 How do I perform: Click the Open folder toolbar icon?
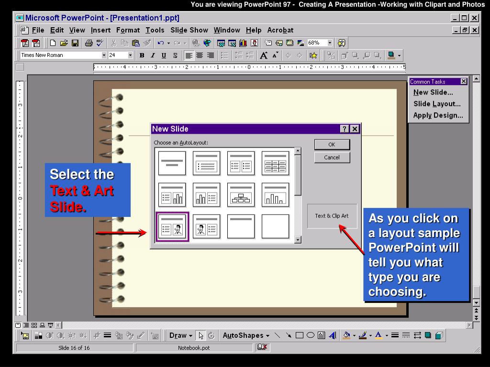coord(64,43)
